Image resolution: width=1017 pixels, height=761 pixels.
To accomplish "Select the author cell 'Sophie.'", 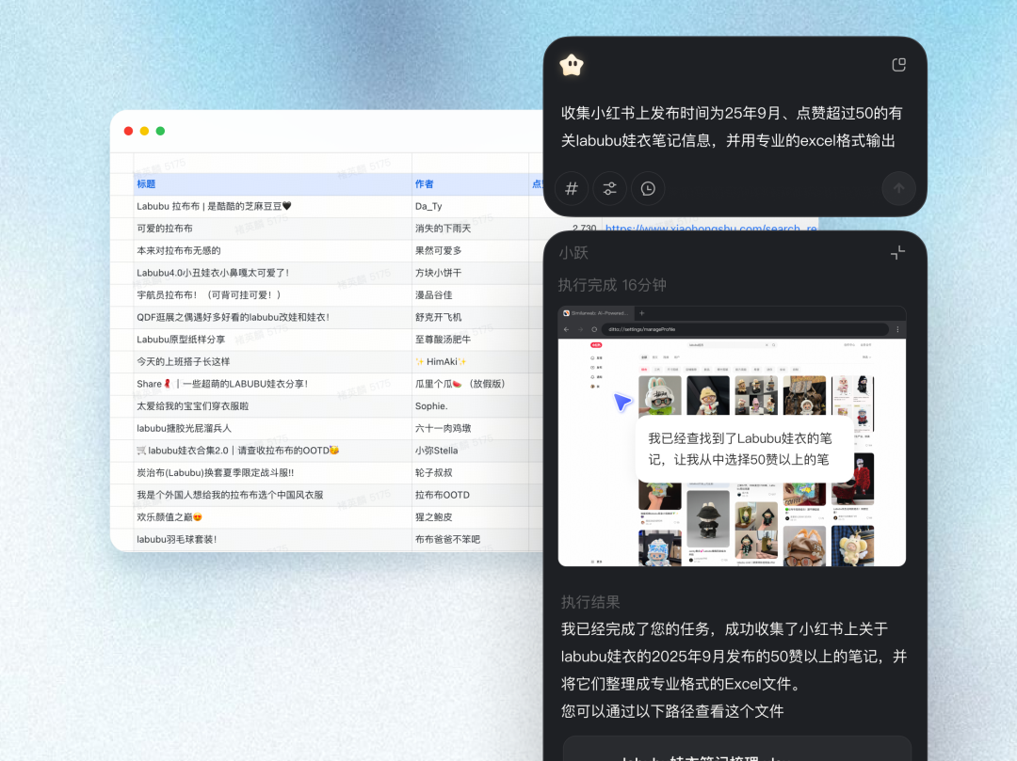I will click(x=470, y=406).
